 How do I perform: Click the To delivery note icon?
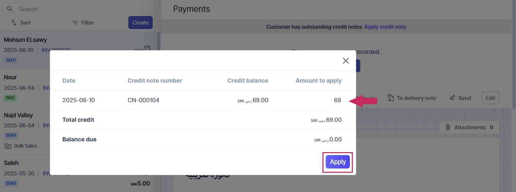tap(391, 98)
